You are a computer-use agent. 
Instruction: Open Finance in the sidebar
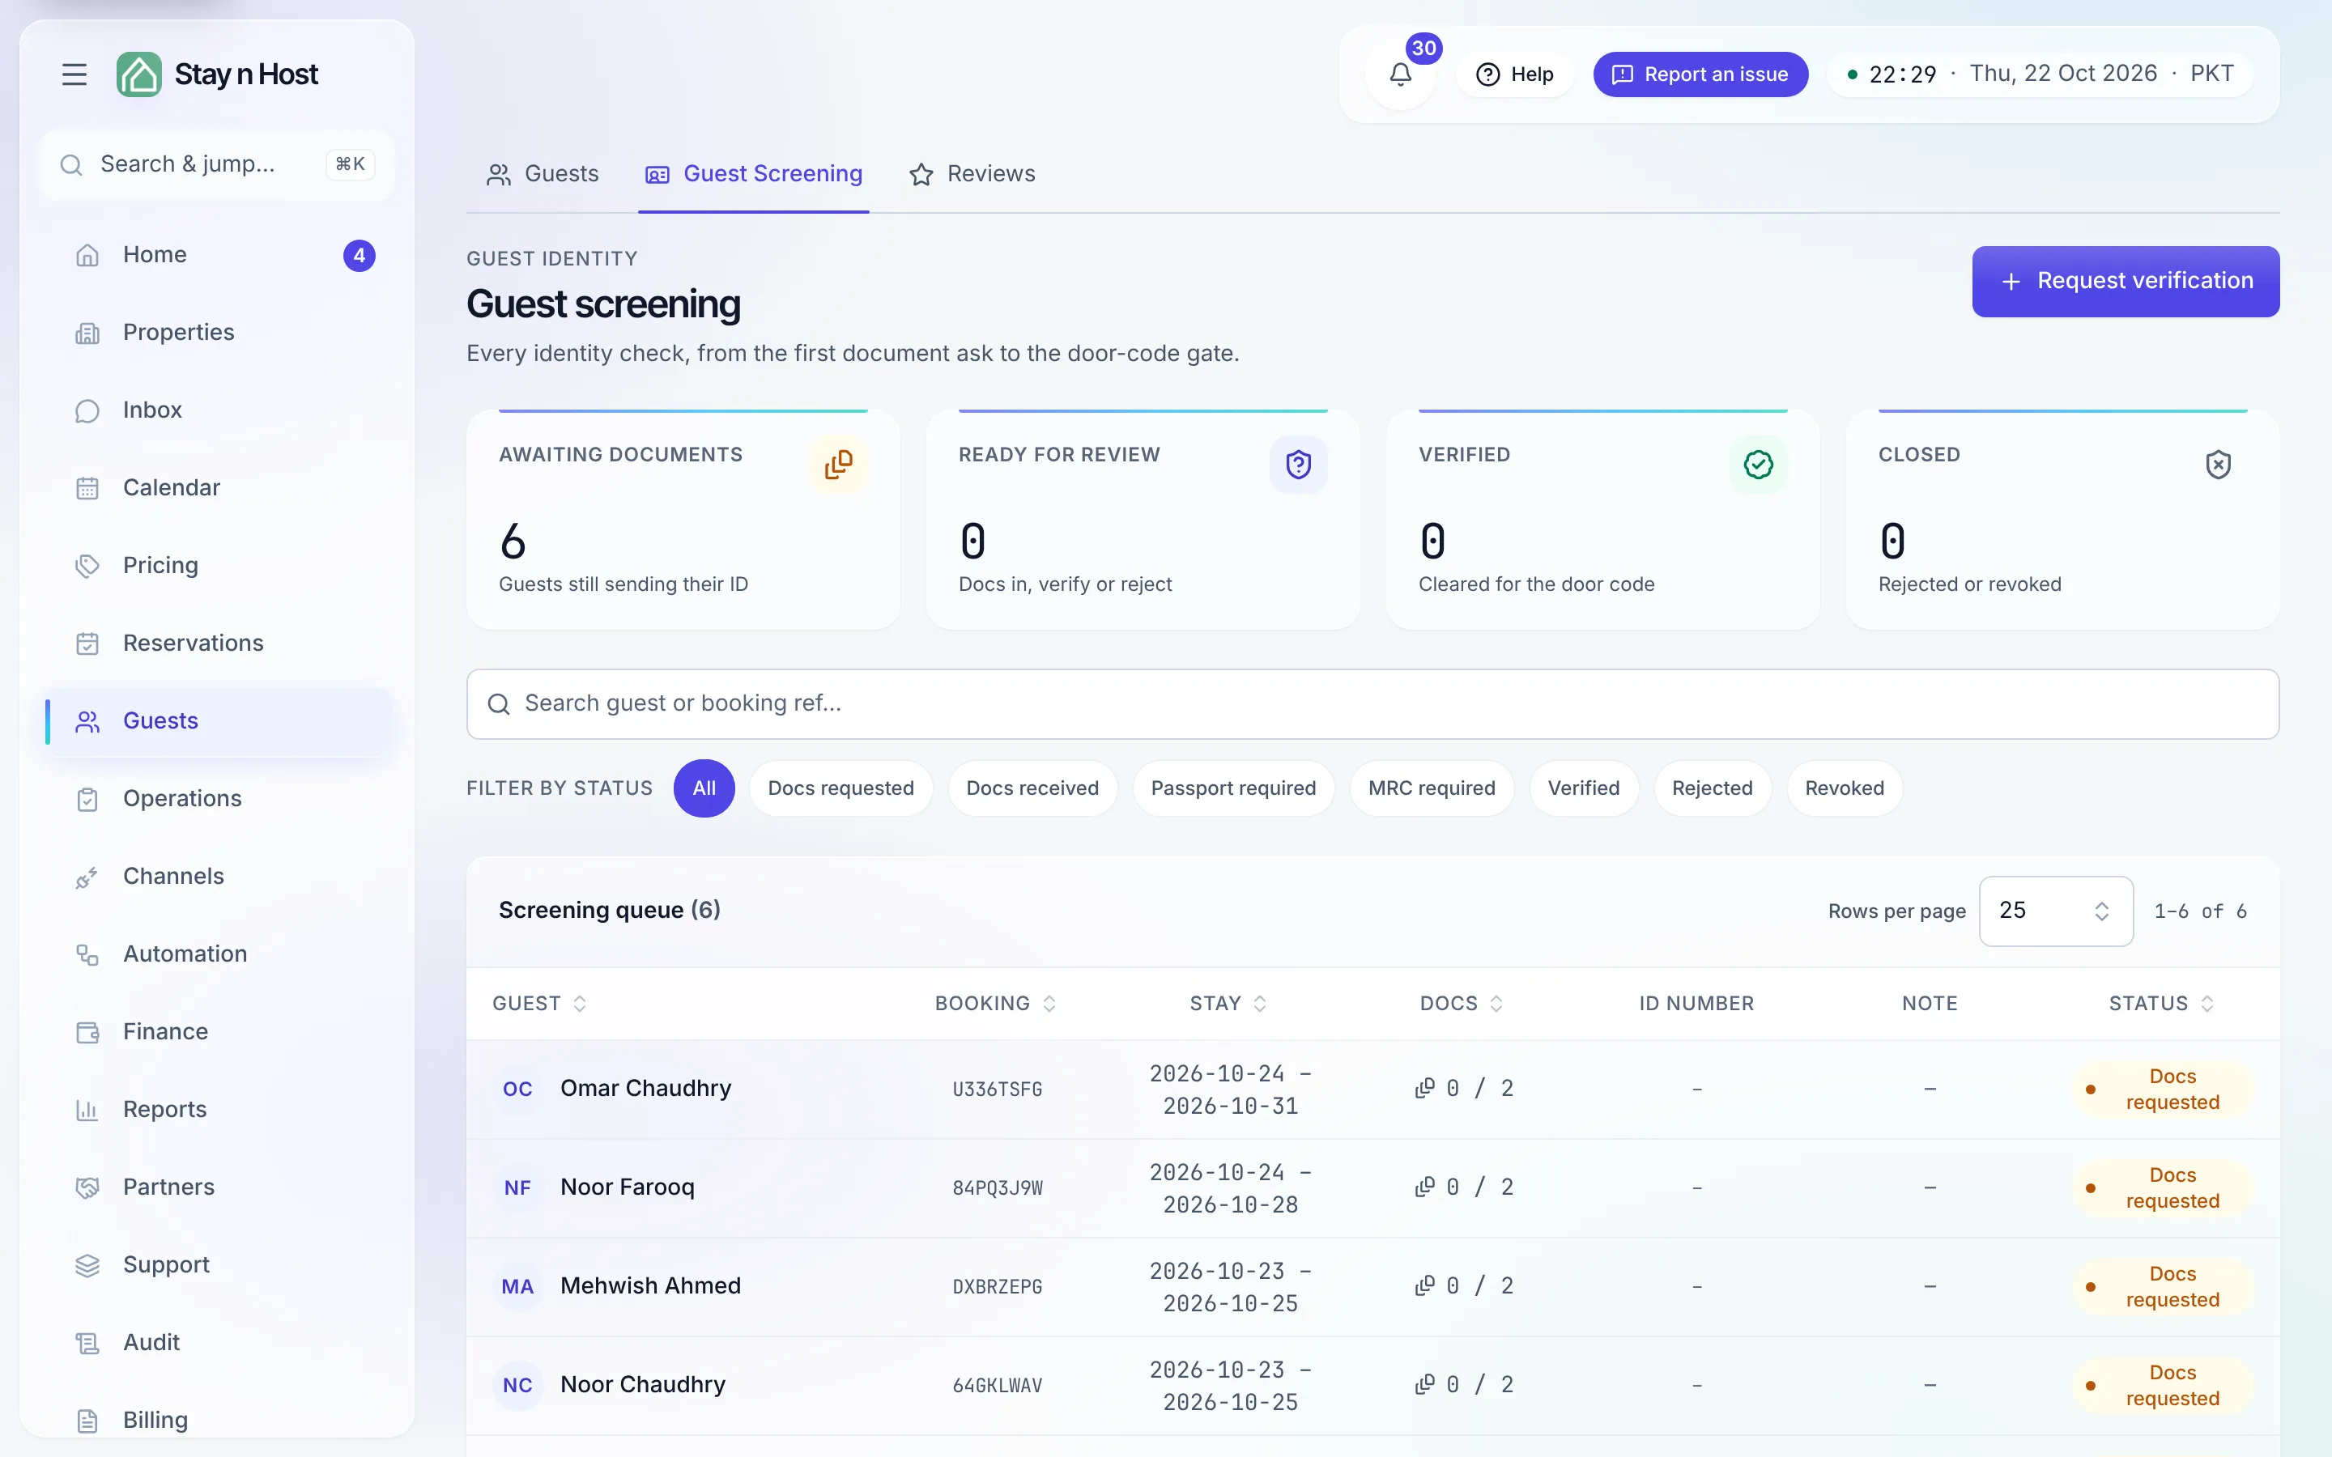pyautogui.click(x=219, y=1032)
